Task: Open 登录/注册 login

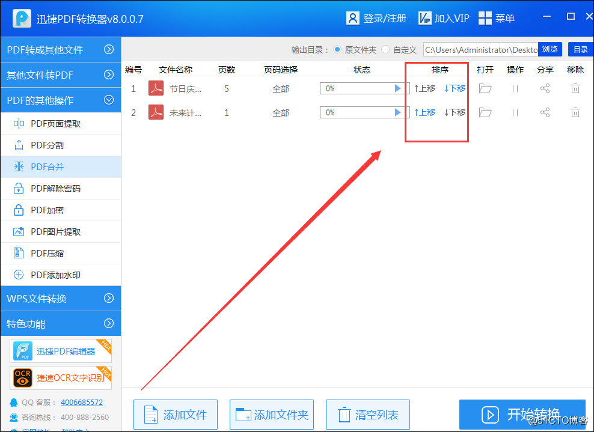Action: pos(376,18)
